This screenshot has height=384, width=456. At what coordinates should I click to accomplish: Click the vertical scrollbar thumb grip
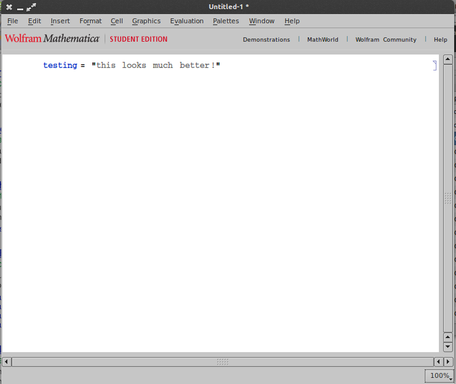[x=448, y=198]
